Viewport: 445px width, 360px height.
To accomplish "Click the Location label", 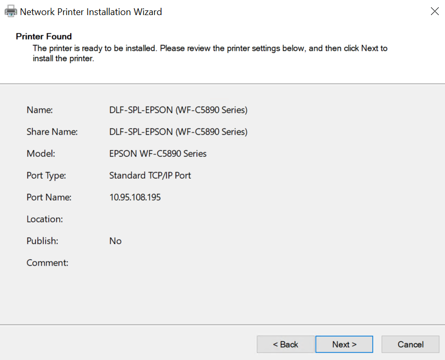I will tap(45, 219).
